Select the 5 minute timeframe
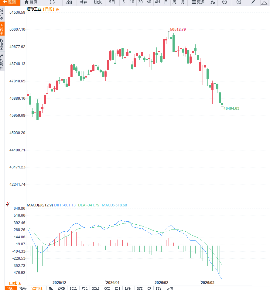 [123, 2]
